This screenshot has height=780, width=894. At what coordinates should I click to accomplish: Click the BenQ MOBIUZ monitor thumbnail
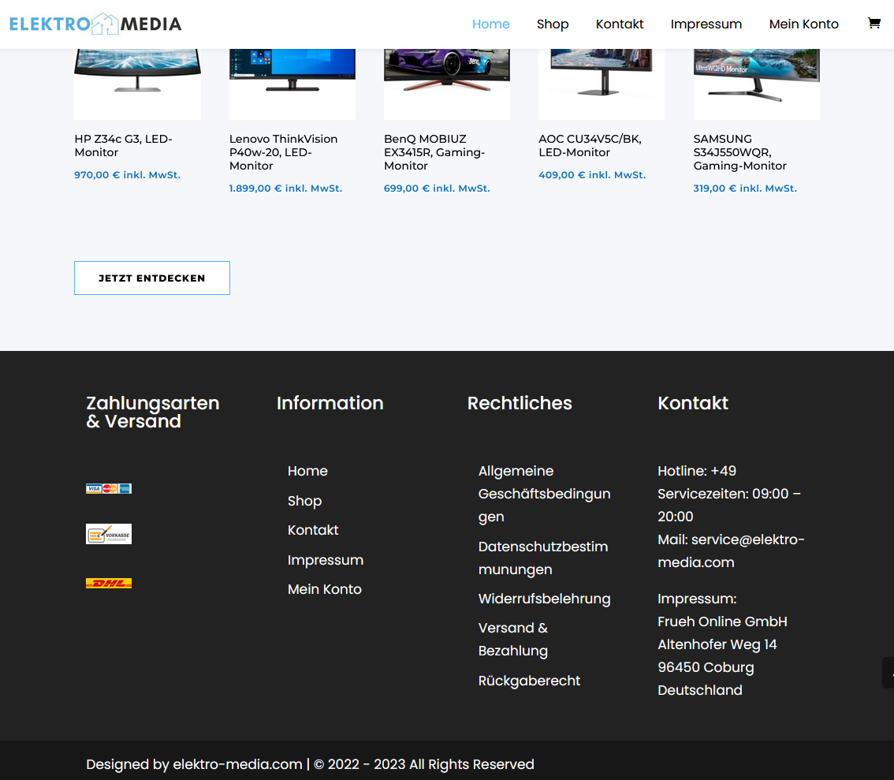pos(447,84)
